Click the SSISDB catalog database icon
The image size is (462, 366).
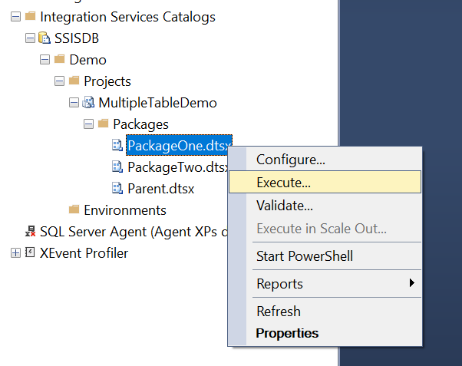[x=45, y=38]
